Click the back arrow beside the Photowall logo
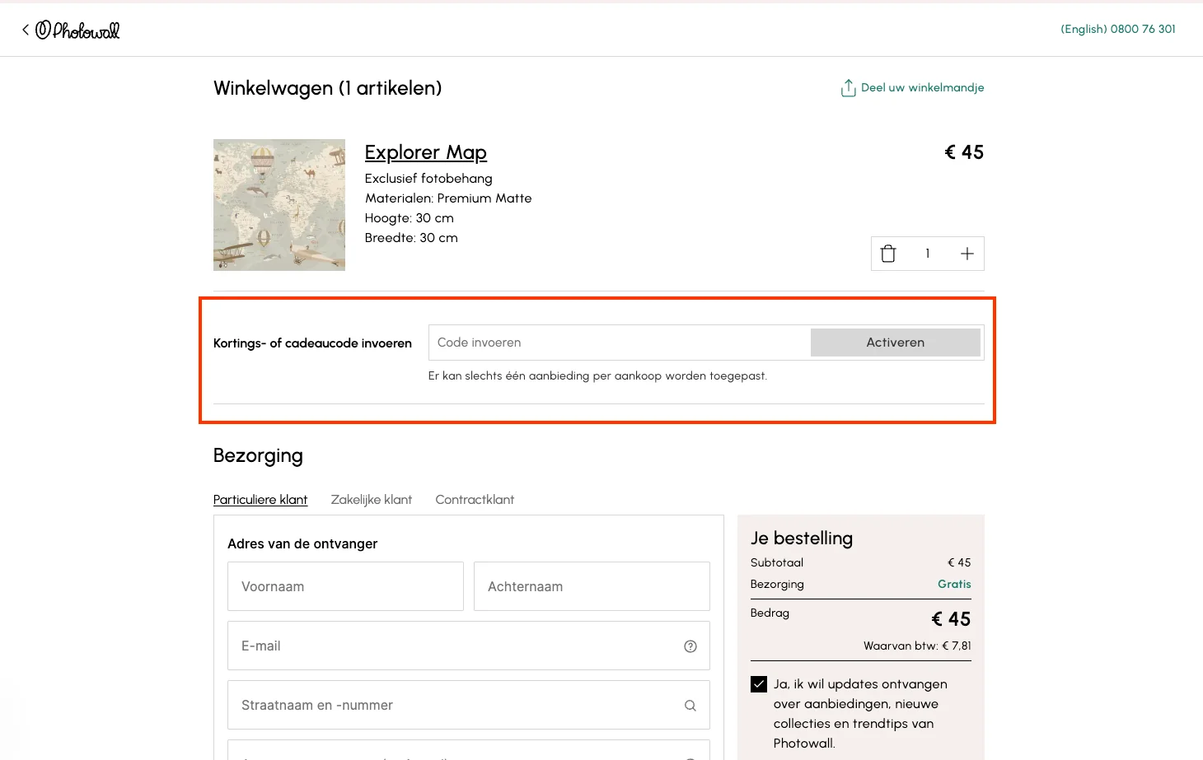1203x760 pixels. 23,28
